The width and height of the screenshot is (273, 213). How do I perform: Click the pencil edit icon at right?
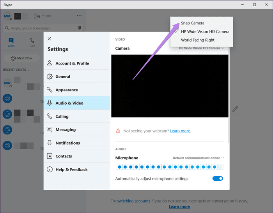235,109
